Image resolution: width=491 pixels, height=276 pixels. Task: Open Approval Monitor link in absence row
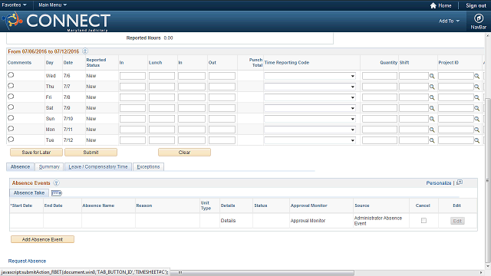coord(308,221)
